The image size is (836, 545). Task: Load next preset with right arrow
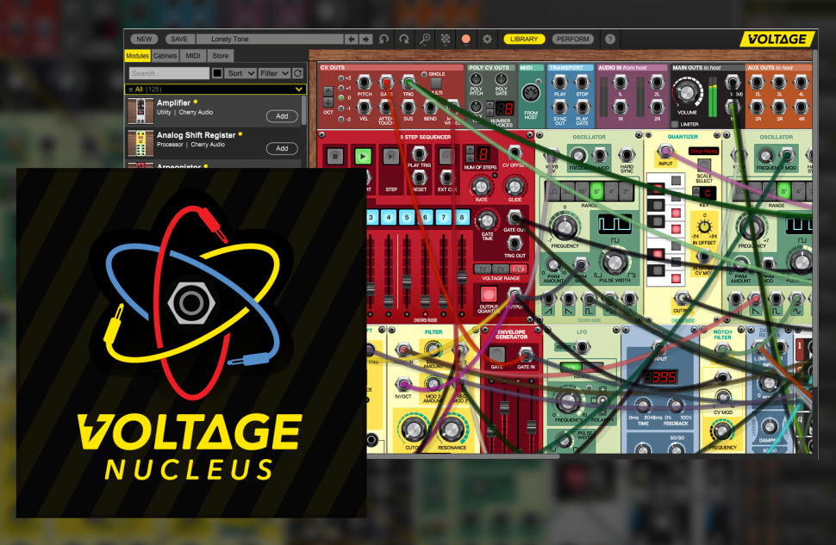(365, 39)
